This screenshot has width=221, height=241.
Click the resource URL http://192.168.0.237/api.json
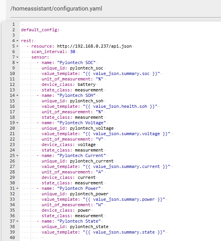tap(94, 46)
